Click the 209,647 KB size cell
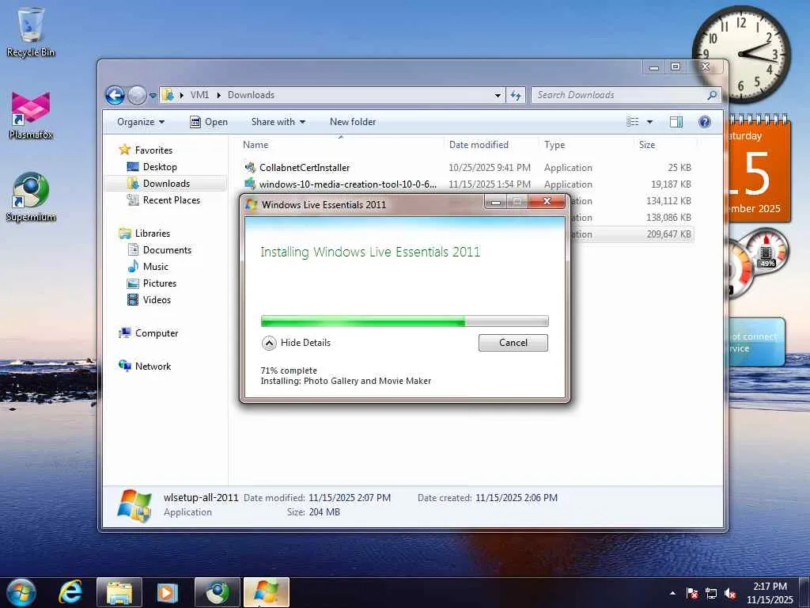This screenshot has width=810, height=608. click(x=668, y=234)
